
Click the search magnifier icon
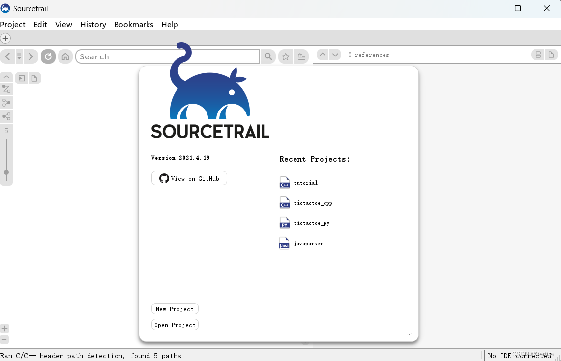(268, 56)
